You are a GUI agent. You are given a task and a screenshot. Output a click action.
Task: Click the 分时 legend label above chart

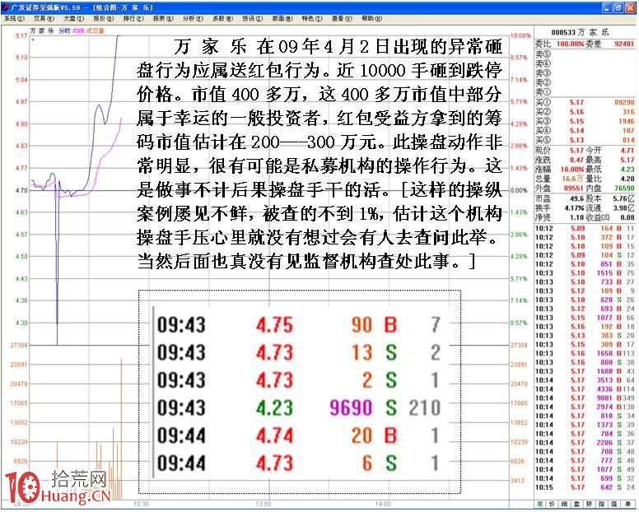(x=64, y=30)
